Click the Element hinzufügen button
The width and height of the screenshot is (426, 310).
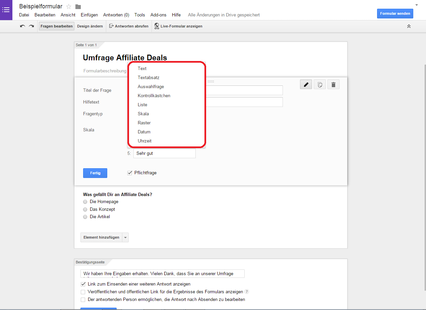[102, 237]
